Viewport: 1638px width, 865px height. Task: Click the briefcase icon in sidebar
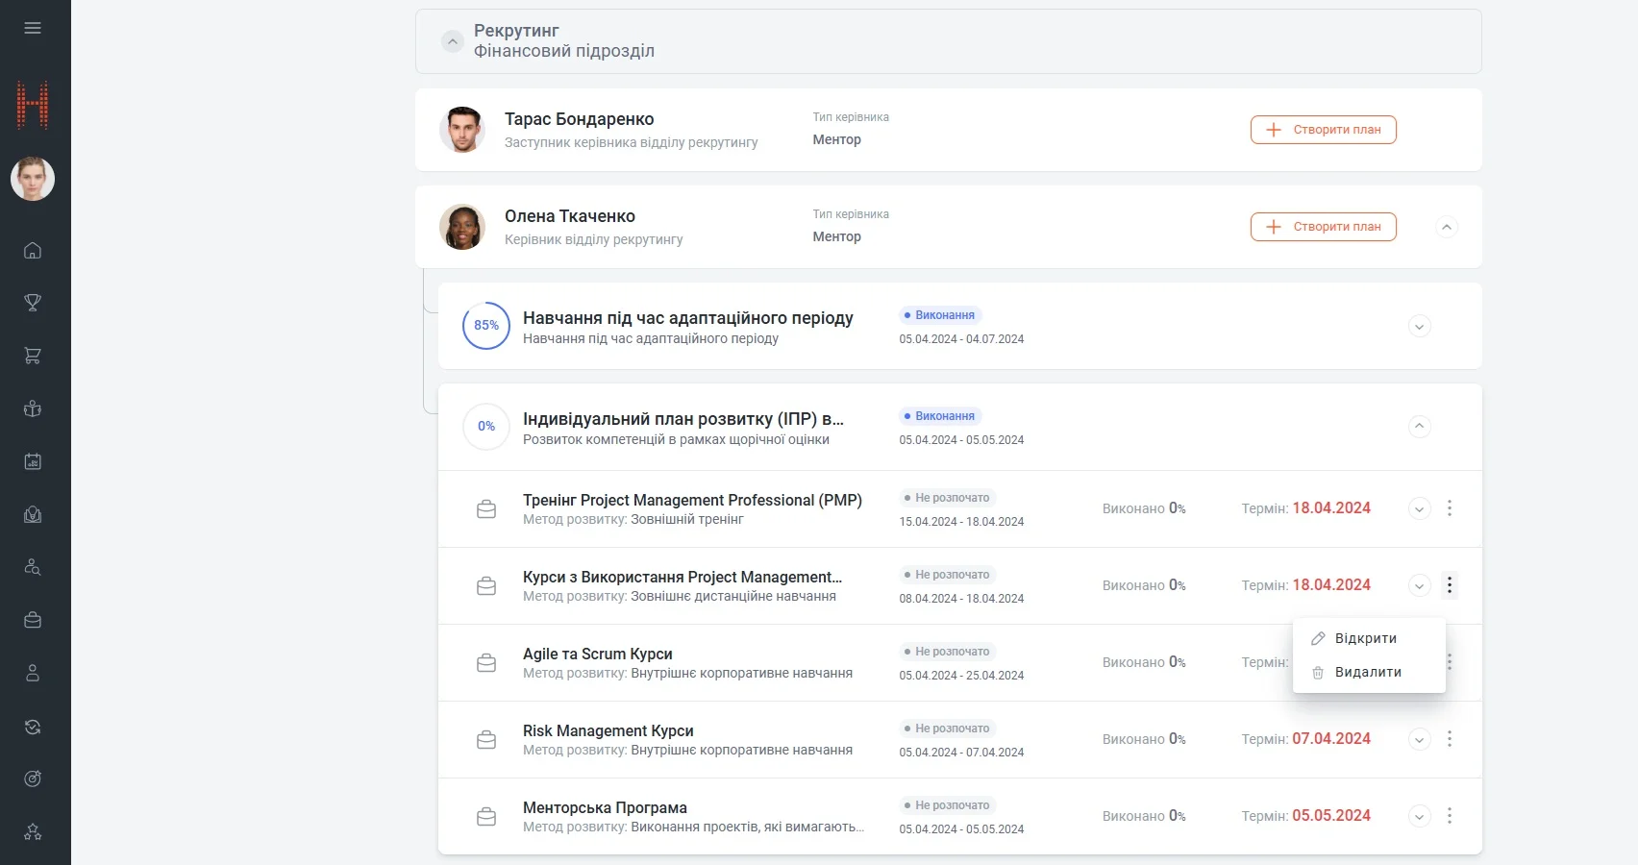pos(33,620)
